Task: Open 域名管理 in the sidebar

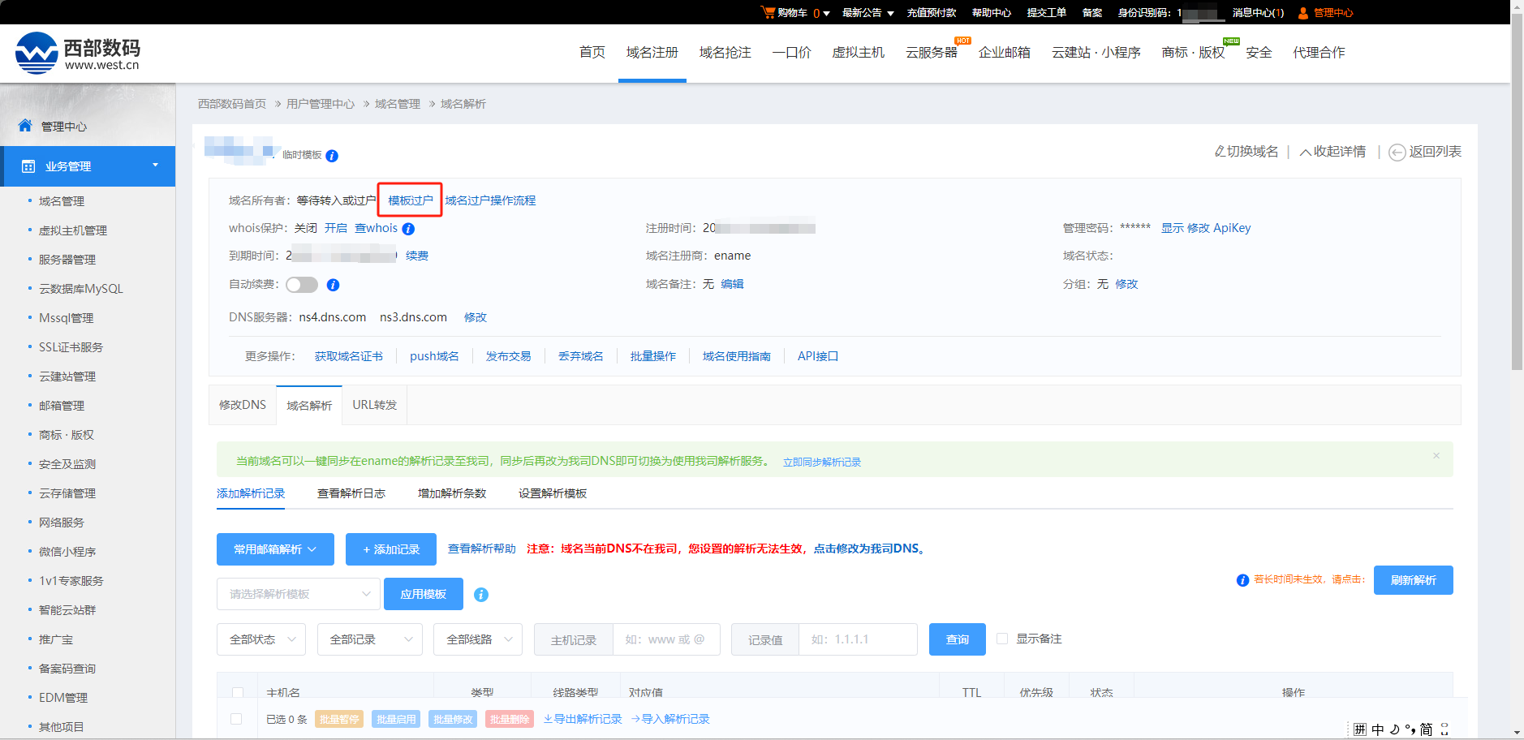Action: [62, 201]
